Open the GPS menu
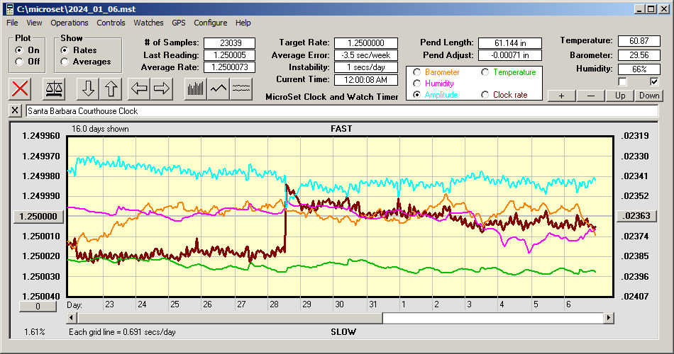 click(178, 23)
